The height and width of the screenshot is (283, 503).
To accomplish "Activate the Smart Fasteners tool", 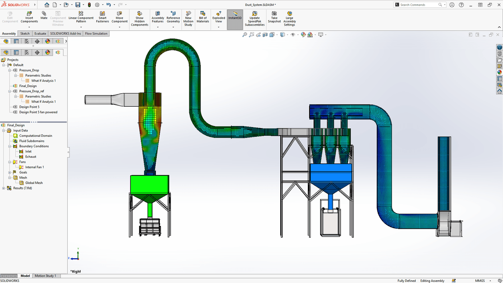I will (102, 17).
